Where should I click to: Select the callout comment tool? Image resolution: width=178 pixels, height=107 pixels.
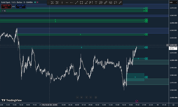[115, 3]
